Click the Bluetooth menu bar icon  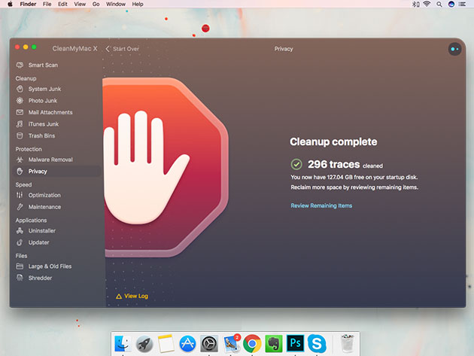(x=415, y=5)
